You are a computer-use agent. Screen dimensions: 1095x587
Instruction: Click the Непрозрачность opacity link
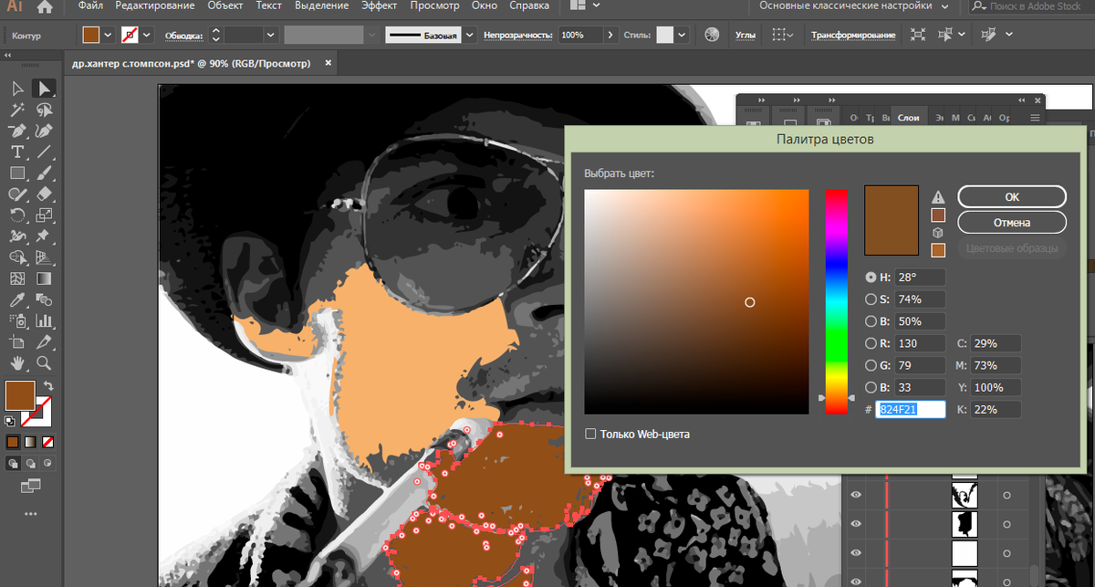coord(518,35)
